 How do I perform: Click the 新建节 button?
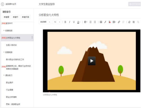tap(16, 17)
